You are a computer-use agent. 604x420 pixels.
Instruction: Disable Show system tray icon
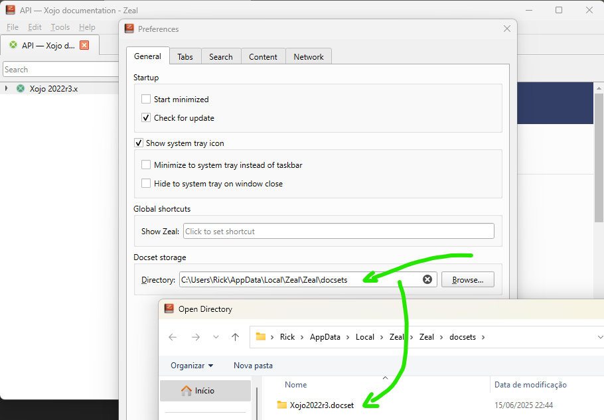point(139,143)
